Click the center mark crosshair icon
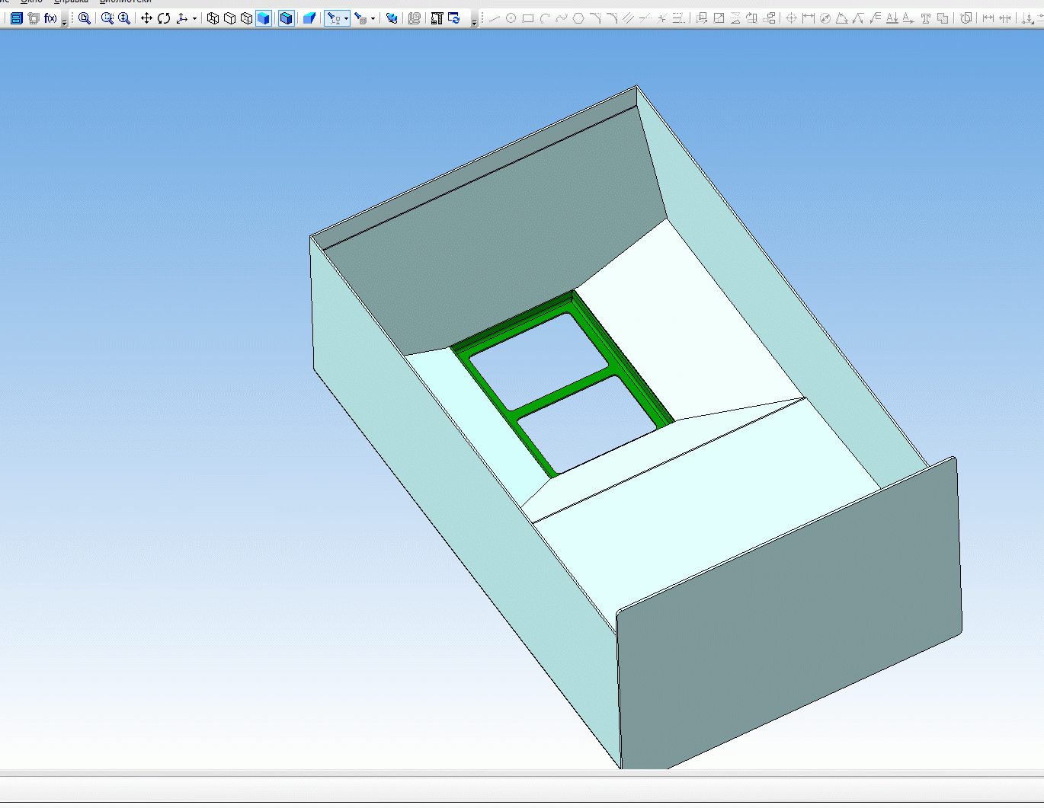 pyautogui.click(x=791, y=18)
